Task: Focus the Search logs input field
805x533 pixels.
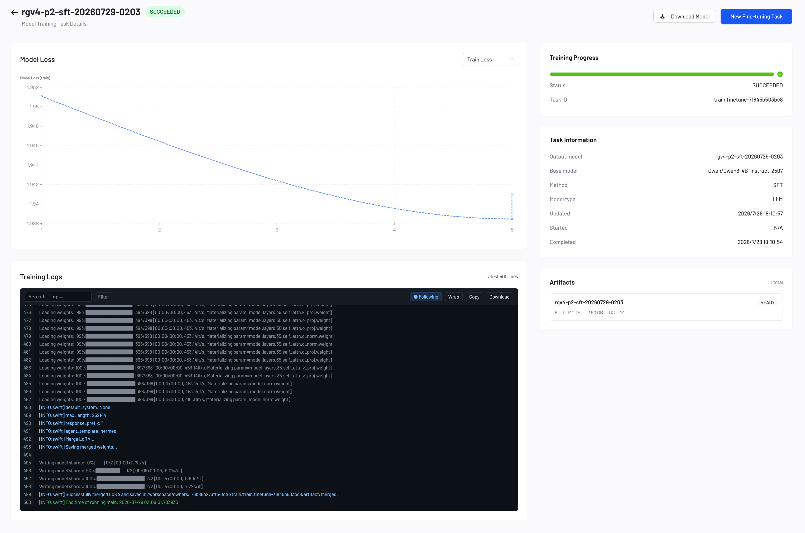Action: pyautogui.click(x=58, y=297)
